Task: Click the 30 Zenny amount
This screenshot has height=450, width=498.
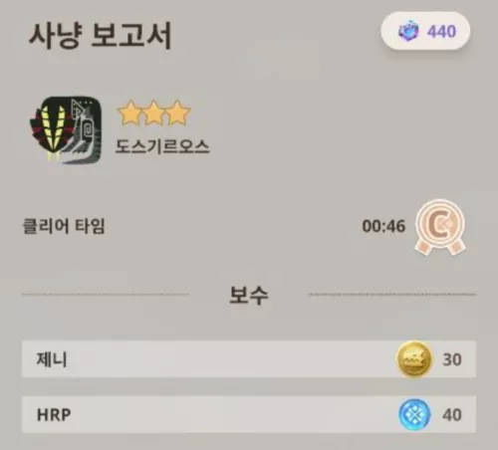Action: coord(452,359)
